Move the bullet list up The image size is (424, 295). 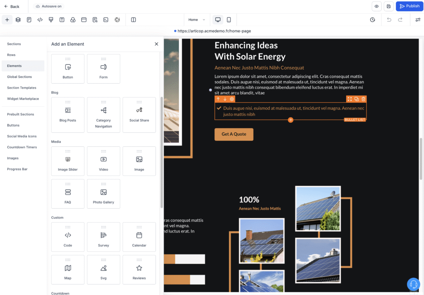pos(218,99)
